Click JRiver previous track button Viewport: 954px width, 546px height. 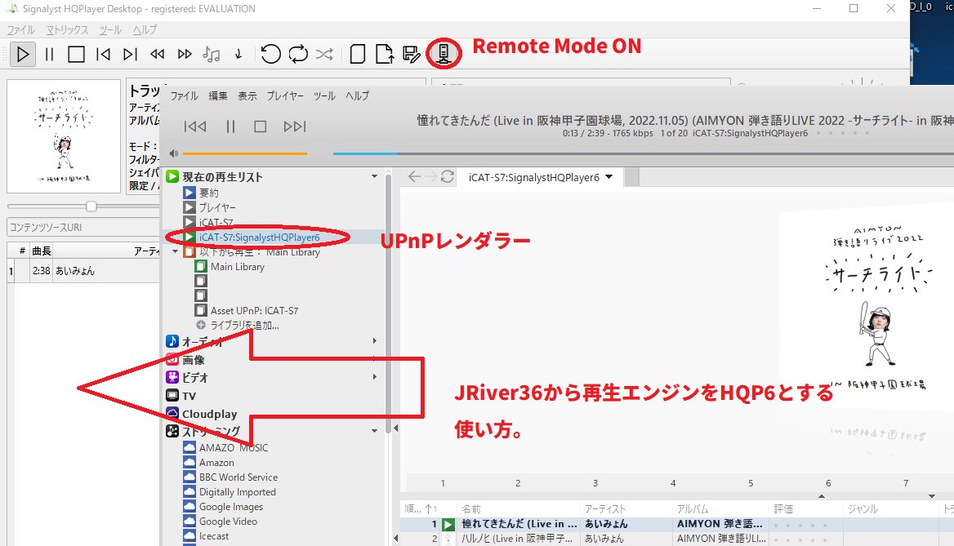pyautogui.click(x=194, y=127)
